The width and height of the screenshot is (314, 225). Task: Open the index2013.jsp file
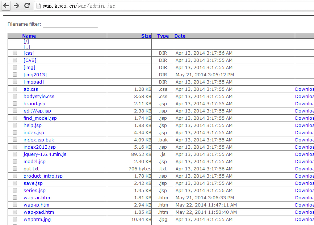coord(39,147)
